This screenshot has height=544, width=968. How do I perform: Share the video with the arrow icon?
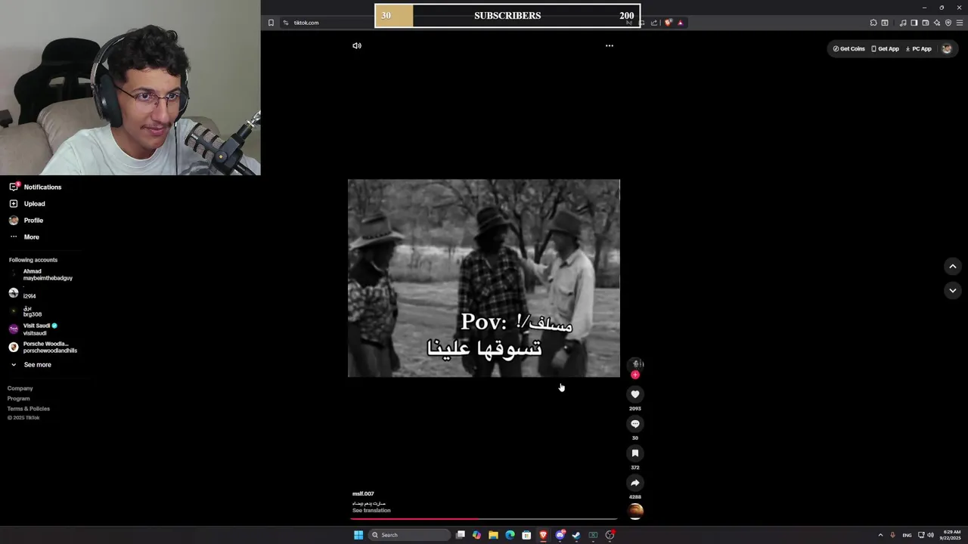(635, 483)
